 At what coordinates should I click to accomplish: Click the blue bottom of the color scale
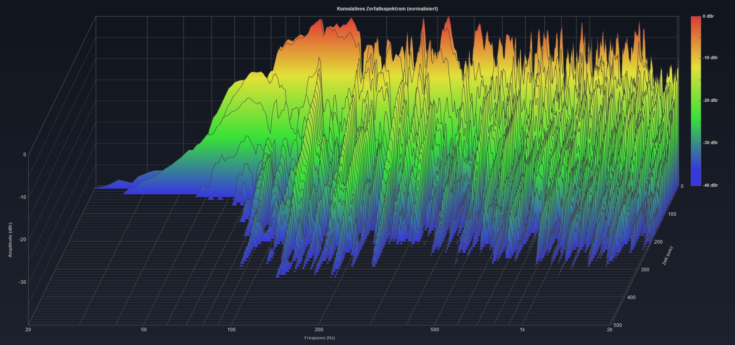(696, 179)
